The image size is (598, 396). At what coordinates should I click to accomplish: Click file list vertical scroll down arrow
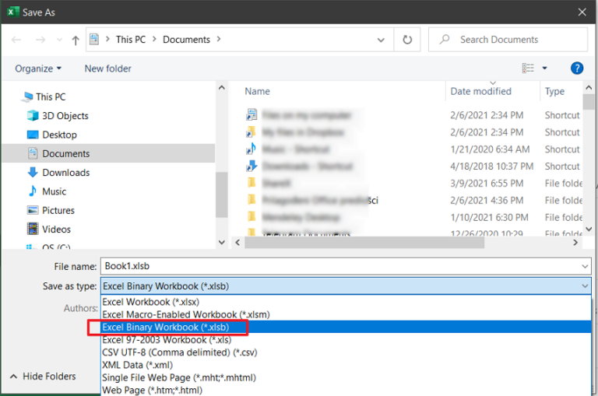click(x=589, y=229)
